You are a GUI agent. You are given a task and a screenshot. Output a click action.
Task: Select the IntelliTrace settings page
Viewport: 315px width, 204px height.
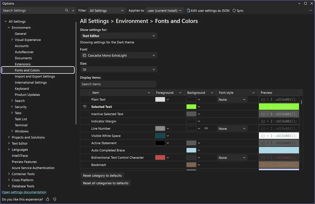(x=20, y=156)
